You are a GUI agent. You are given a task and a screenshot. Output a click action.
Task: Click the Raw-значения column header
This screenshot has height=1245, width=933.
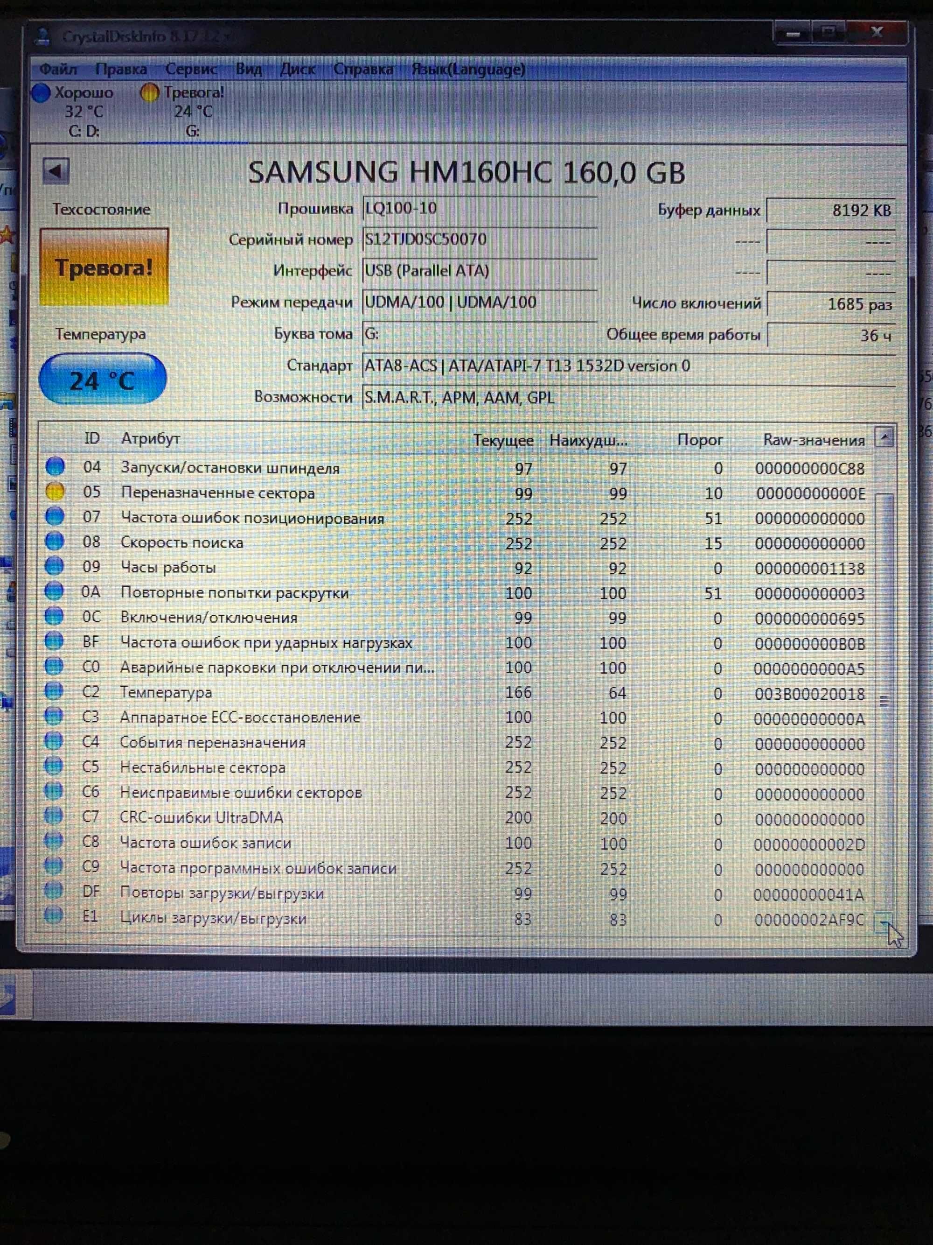pos(801,440)
